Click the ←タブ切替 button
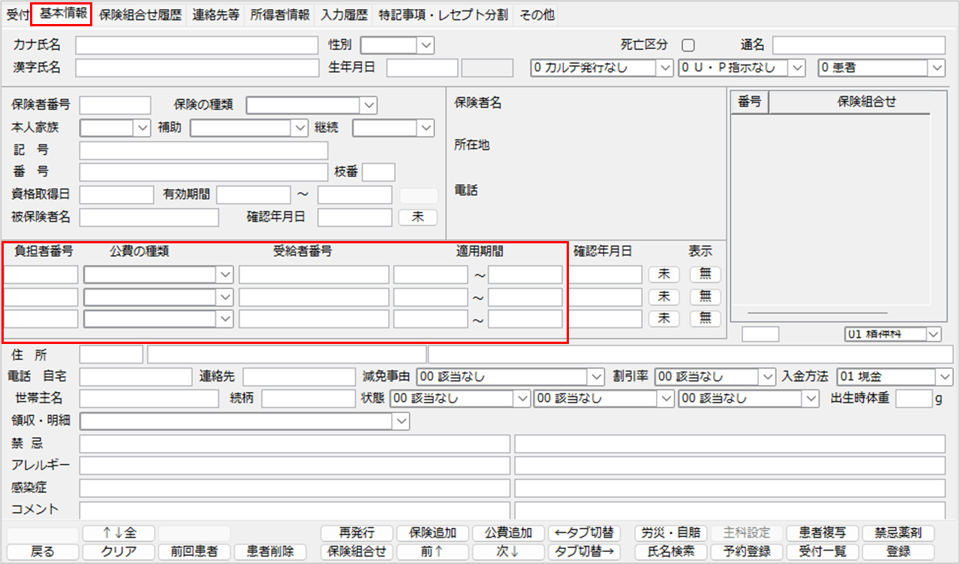This screenshot has height=564, width=960. pyautogui.click(x=584, y=533)
